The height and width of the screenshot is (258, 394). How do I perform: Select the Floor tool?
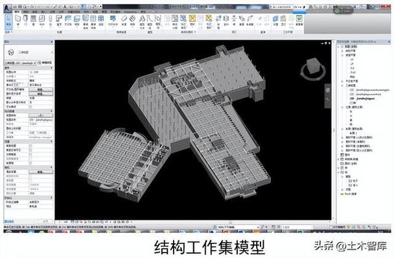coord(77,20)
